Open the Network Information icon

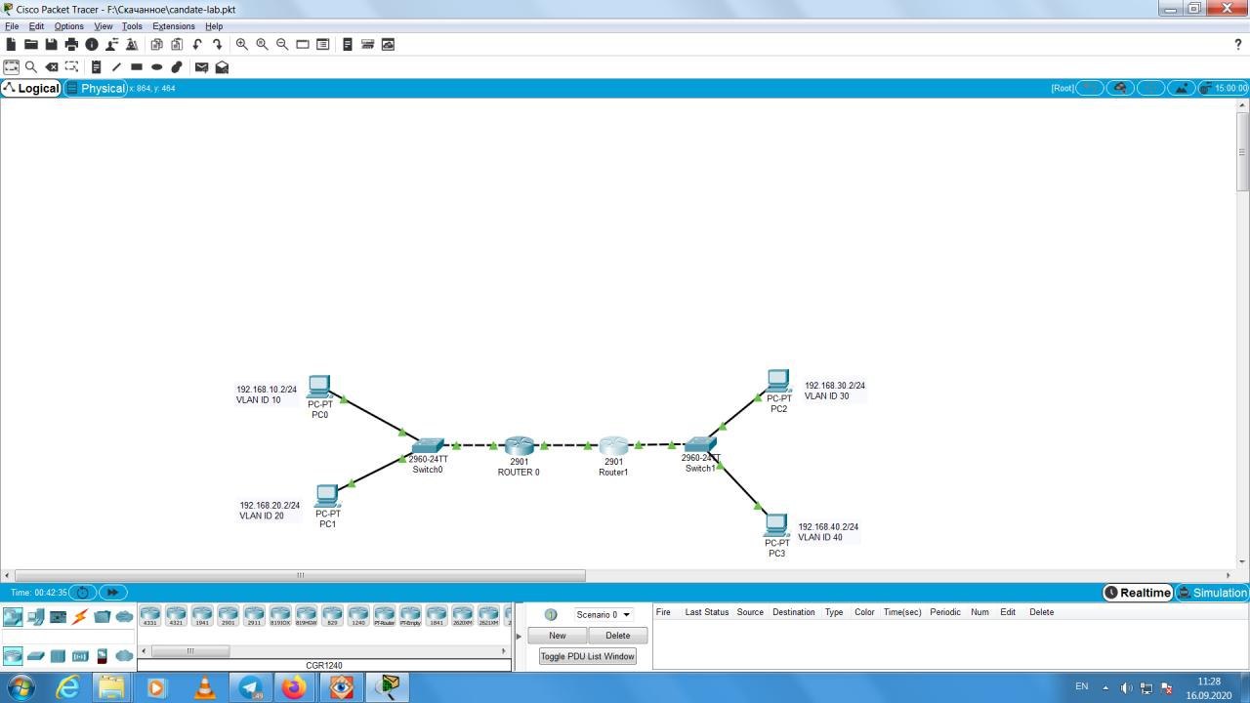click(92, 44)
